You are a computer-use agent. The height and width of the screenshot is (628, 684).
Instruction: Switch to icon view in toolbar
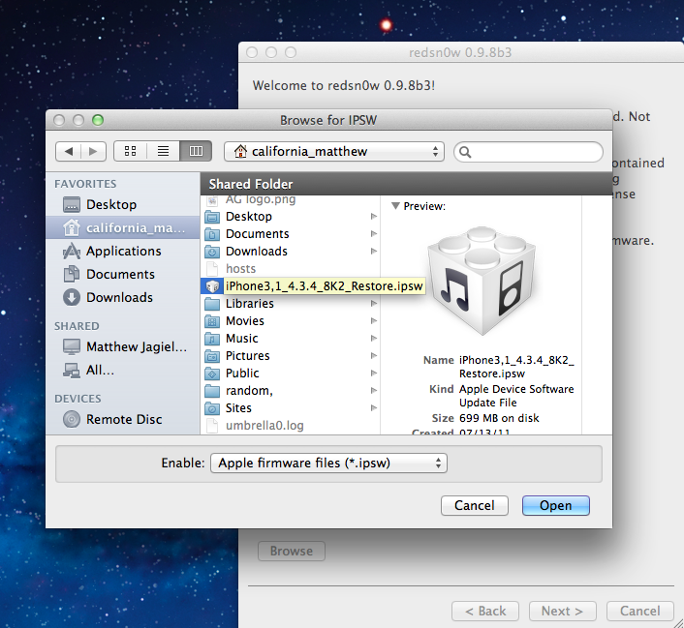[130, 151]
